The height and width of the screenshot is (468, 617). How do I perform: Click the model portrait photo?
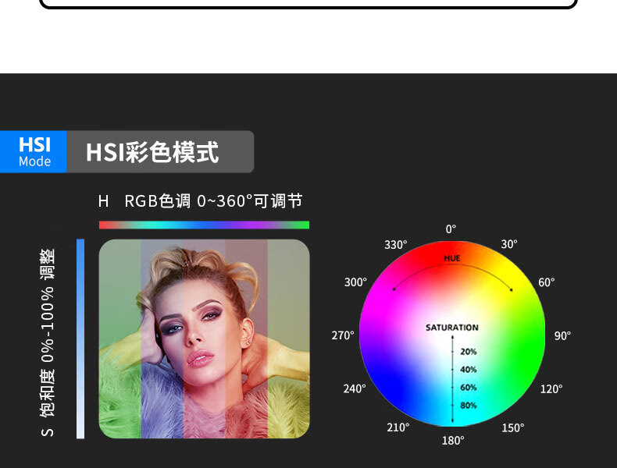(204, 339)
